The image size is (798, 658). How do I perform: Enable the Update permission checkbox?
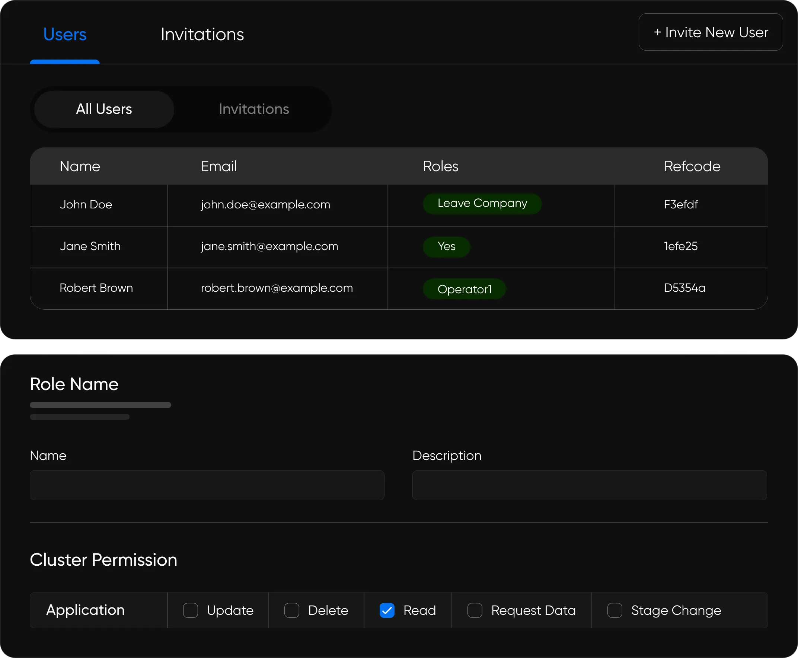pyautogui.click(x=190, y=610)
